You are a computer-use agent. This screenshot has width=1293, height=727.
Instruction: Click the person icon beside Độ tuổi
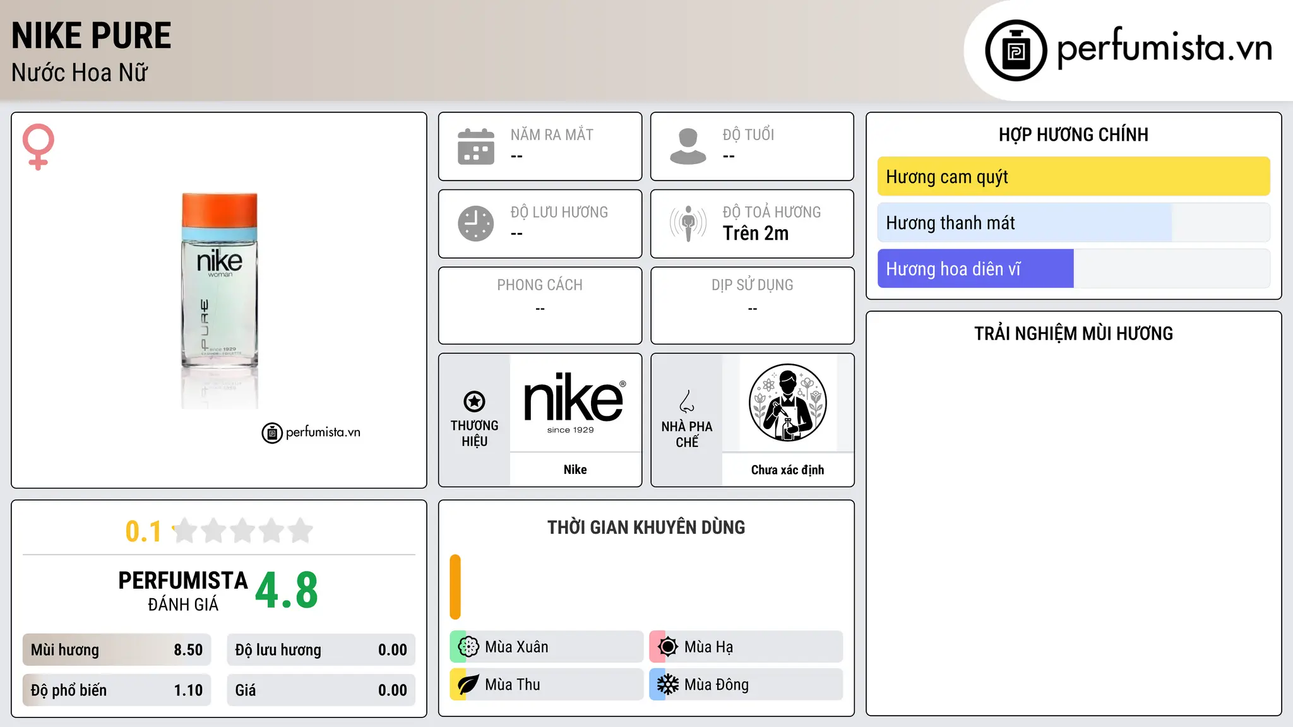coord(688,146)
